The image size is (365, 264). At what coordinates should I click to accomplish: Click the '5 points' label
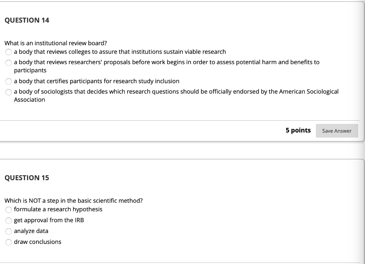[298, 130]
